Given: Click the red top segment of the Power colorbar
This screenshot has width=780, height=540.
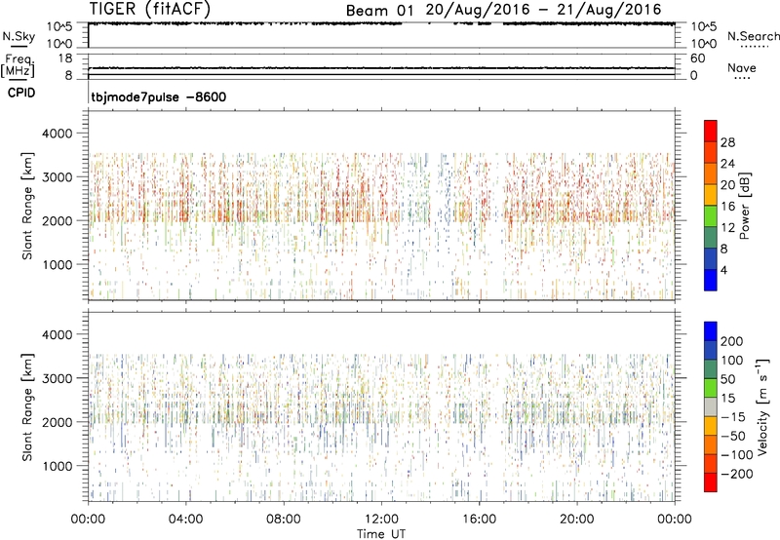Looking at the screenshot, I should [711, 131].
